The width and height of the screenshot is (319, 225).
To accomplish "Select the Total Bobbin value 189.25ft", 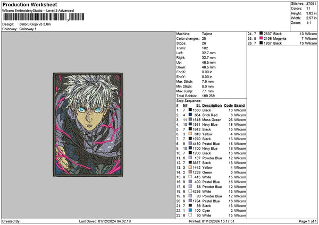I will coord(208,96).
